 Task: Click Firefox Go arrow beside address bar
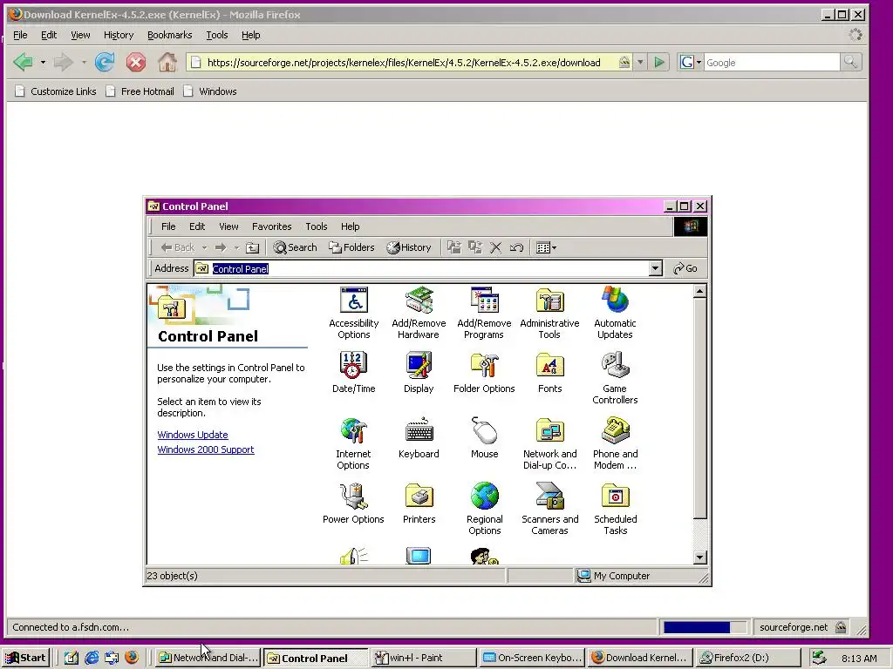point(659,62)
